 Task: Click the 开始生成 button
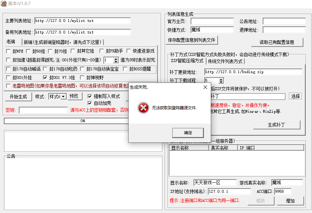[18, 97]
